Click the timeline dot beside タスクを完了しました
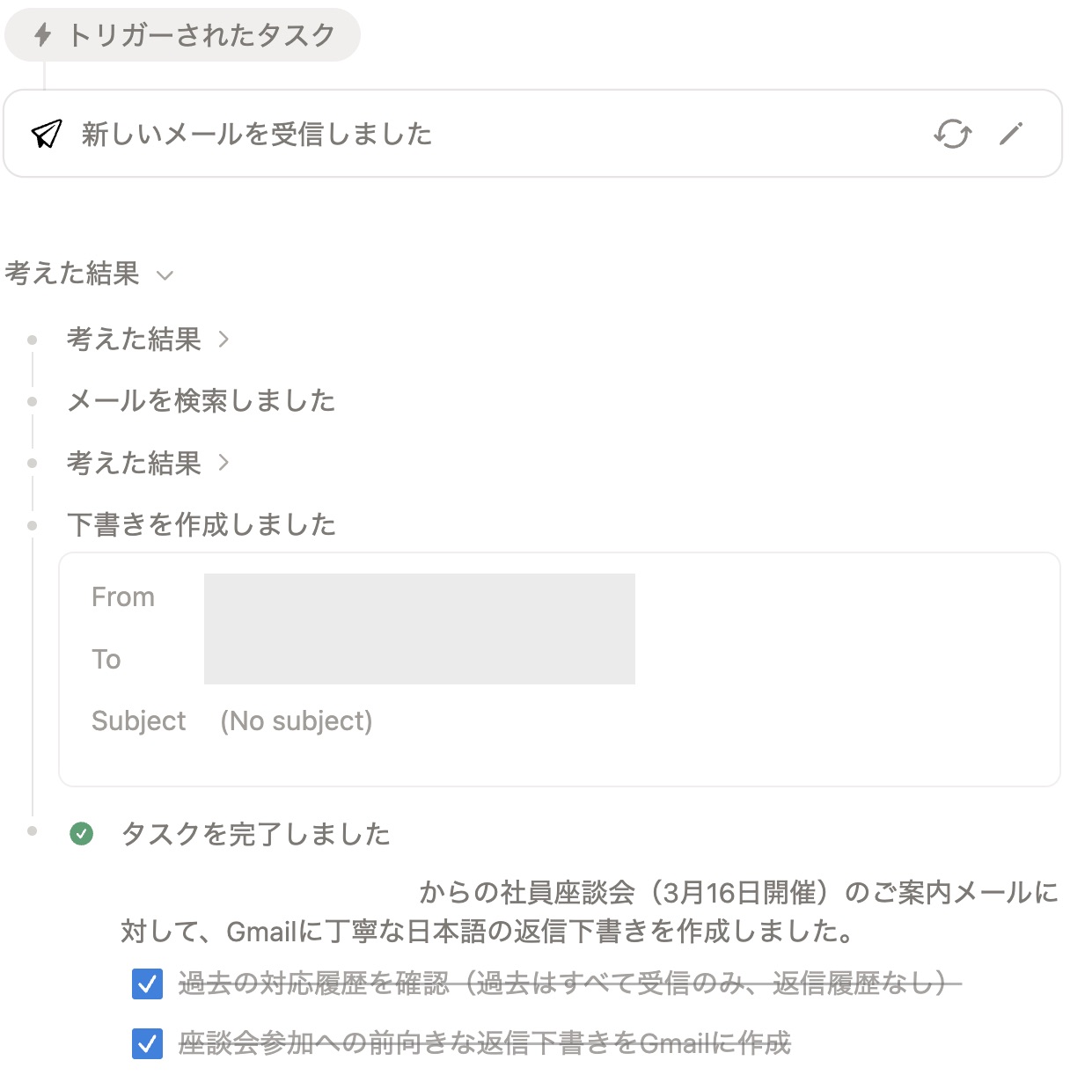 coord(33,830)
